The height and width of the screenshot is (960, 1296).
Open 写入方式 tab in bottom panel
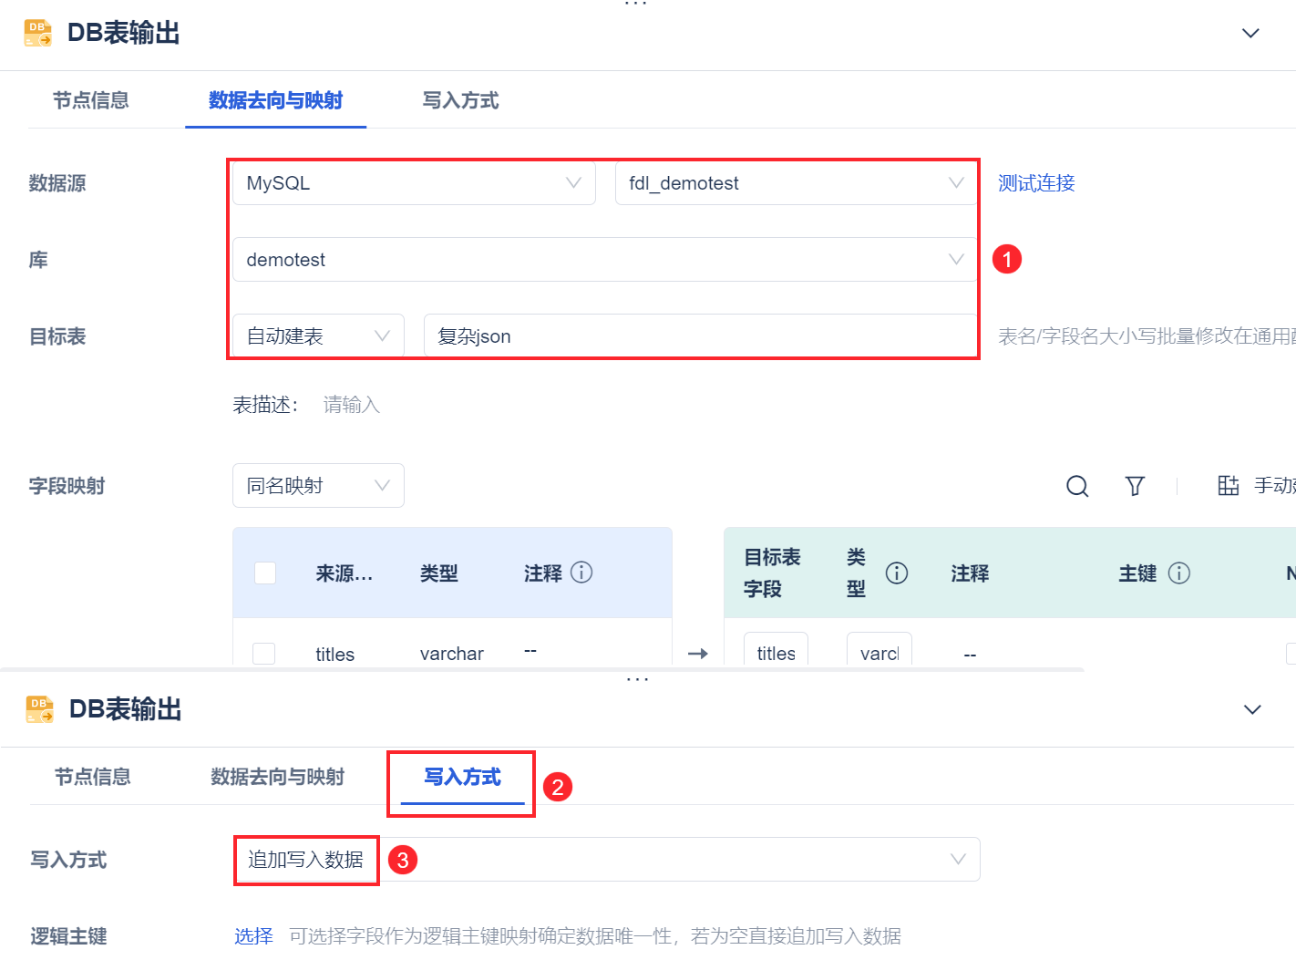(463, 777)
